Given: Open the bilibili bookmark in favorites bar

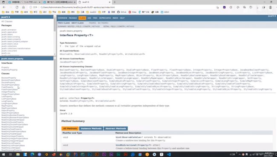Looking at the screenshot, I should pos(165,12).
